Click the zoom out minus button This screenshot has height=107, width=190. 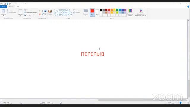pos(173,103)
